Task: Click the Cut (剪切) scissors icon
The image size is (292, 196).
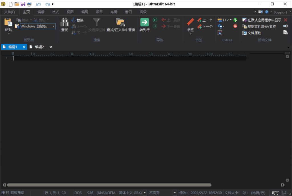Action: [36, 20]
